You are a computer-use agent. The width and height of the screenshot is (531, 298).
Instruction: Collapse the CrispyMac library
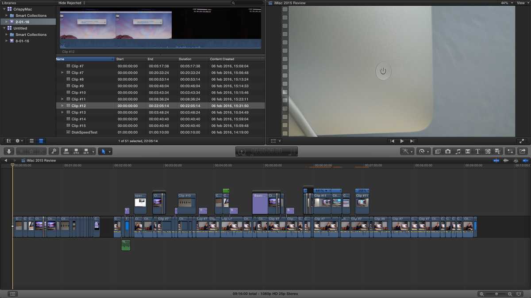pos(4,9)
